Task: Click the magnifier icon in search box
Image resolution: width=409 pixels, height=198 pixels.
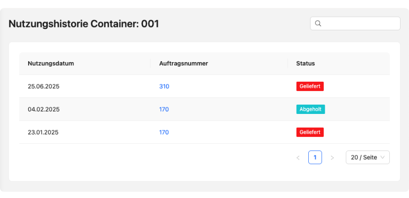Action: point(318,24)
